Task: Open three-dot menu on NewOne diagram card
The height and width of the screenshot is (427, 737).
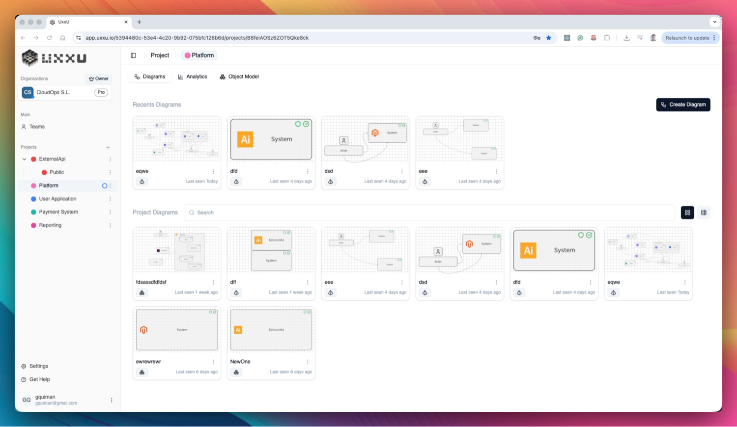Action: pos(308,362)
